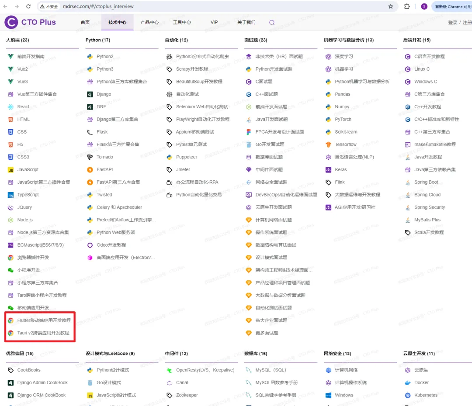
Task: Open the Python开发面试题 link
Action: pos(274,69)
